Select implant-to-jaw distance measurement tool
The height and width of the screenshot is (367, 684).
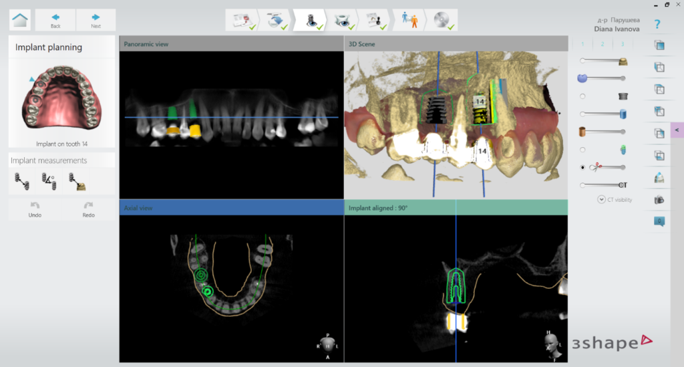75,180
